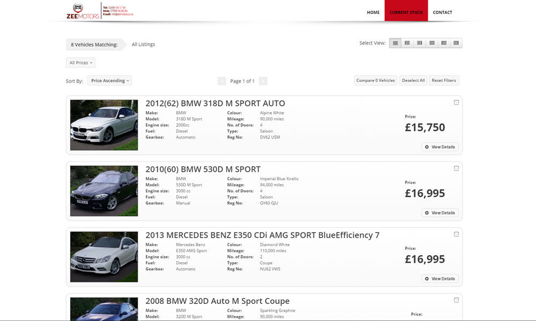View Details for the £15,750 BMW 318D
Viewport: 536px width, 321px height.
(x=440, y=147)
